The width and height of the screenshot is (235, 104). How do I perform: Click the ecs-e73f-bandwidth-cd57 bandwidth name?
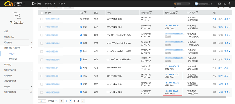click(x=119, y=60)
